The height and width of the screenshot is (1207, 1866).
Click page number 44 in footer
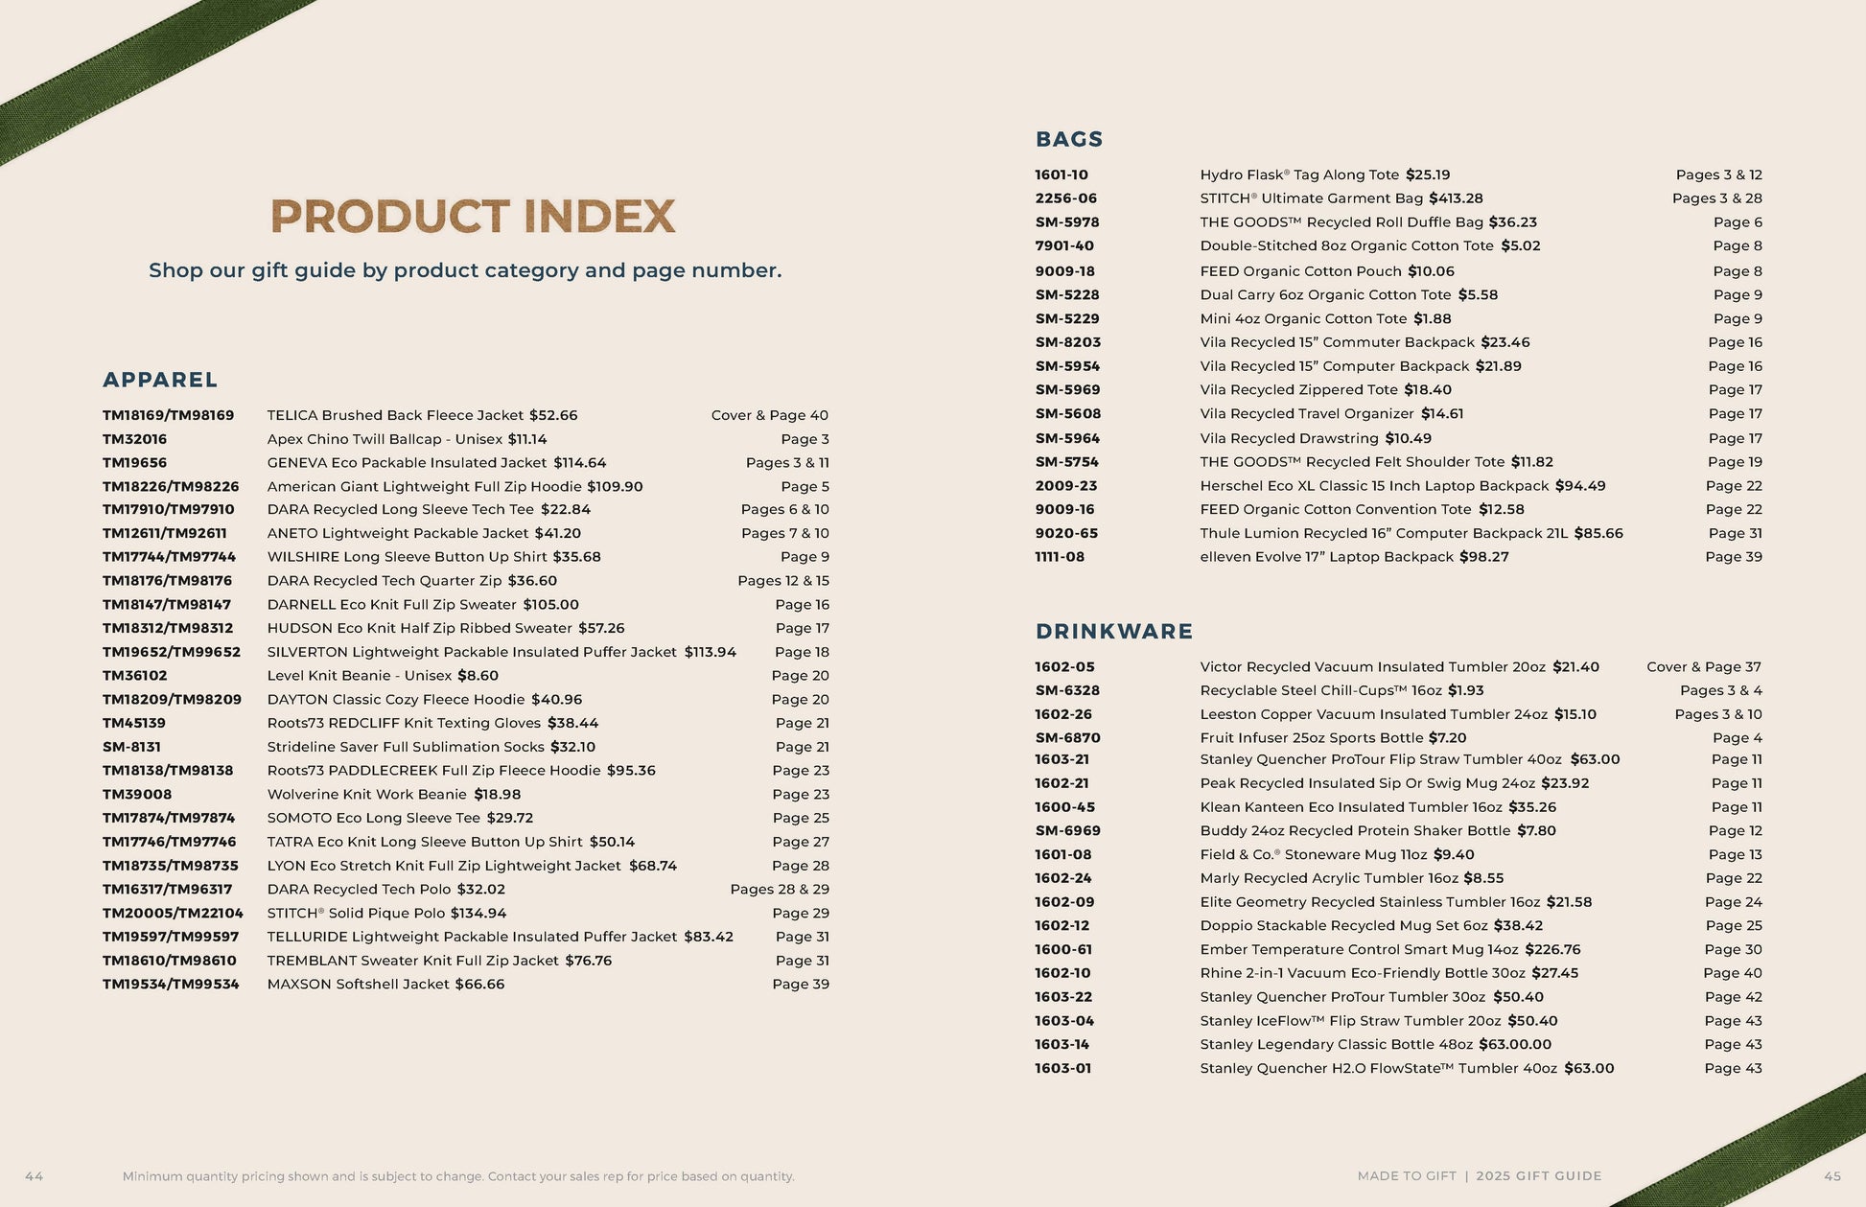pyautogui.click(x=35, y=1176)
